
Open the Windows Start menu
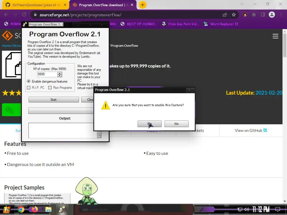(x=6, y=209)
